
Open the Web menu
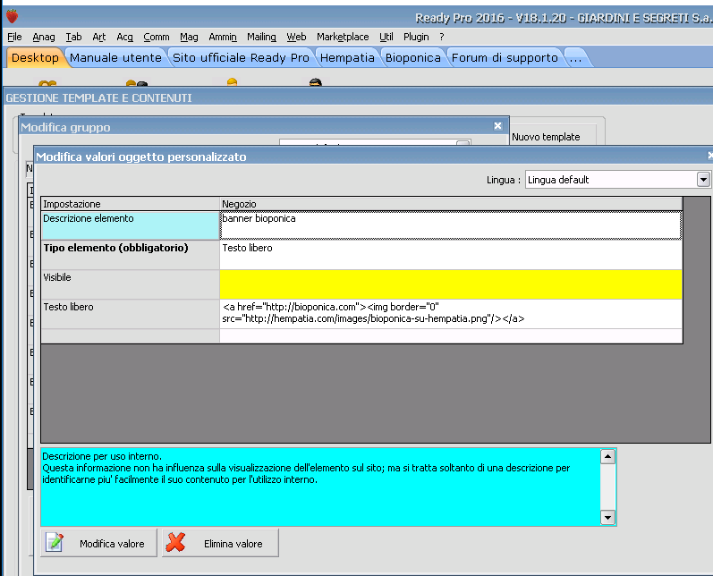pos(296,37)
